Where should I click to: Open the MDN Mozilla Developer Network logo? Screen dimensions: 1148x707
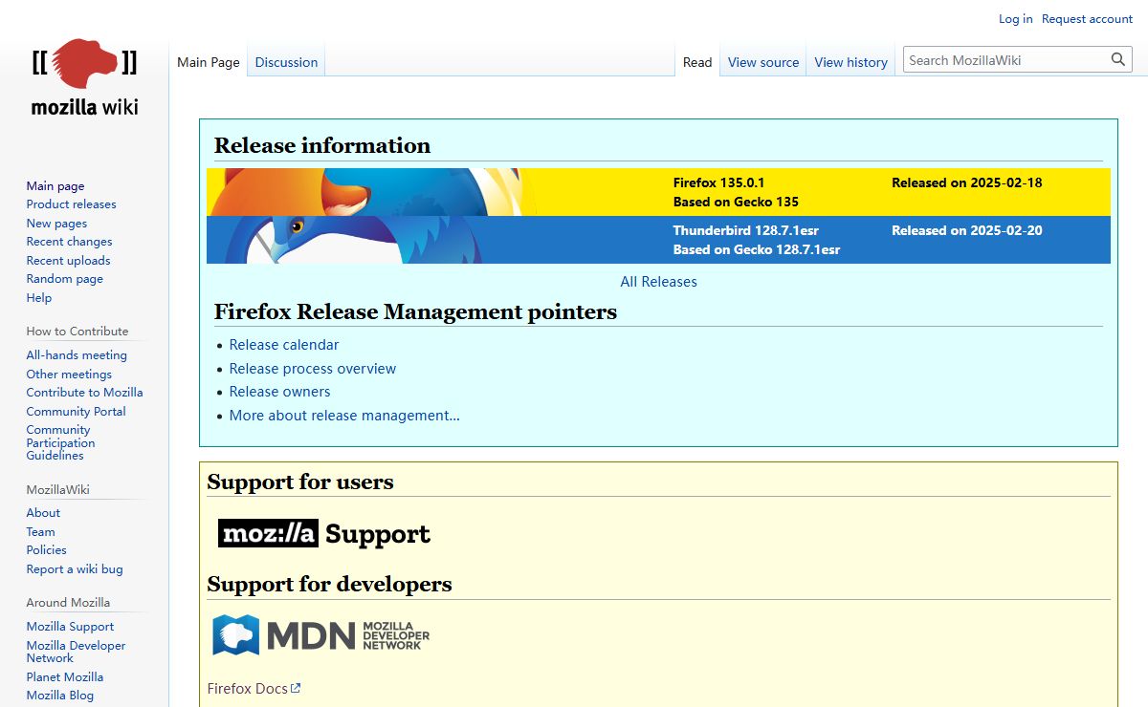tap(320, 634)
